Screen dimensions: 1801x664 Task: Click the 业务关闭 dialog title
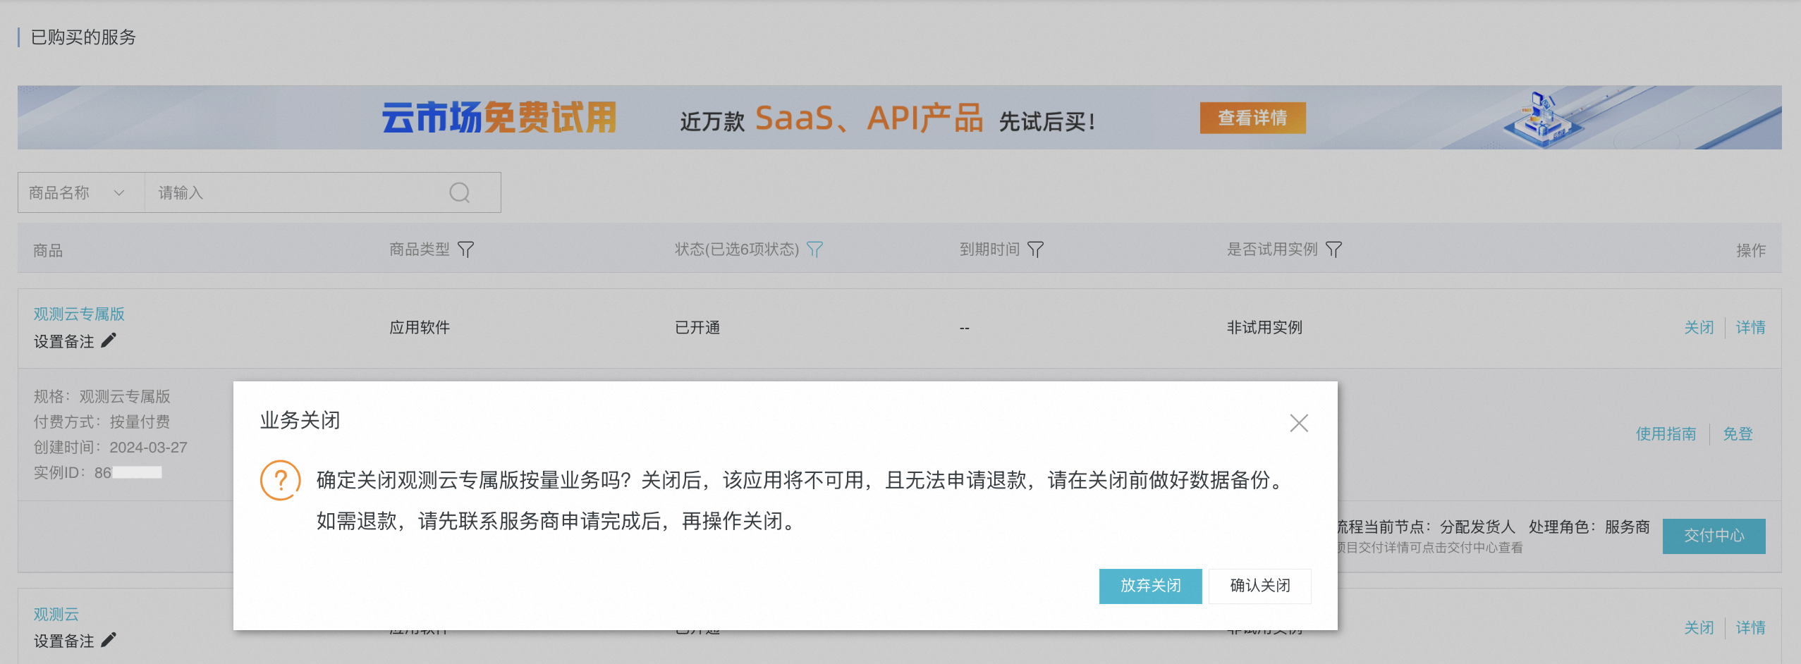(x=300, y=421)
